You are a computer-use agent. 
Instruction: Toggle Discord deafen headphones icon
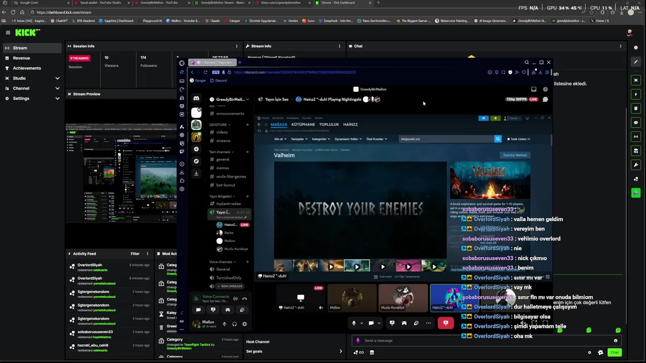234,324
